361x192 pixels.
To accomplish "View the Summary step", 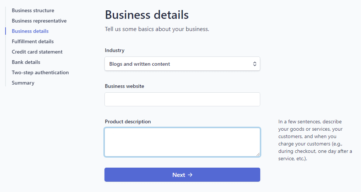I will (x=23, y=83).
